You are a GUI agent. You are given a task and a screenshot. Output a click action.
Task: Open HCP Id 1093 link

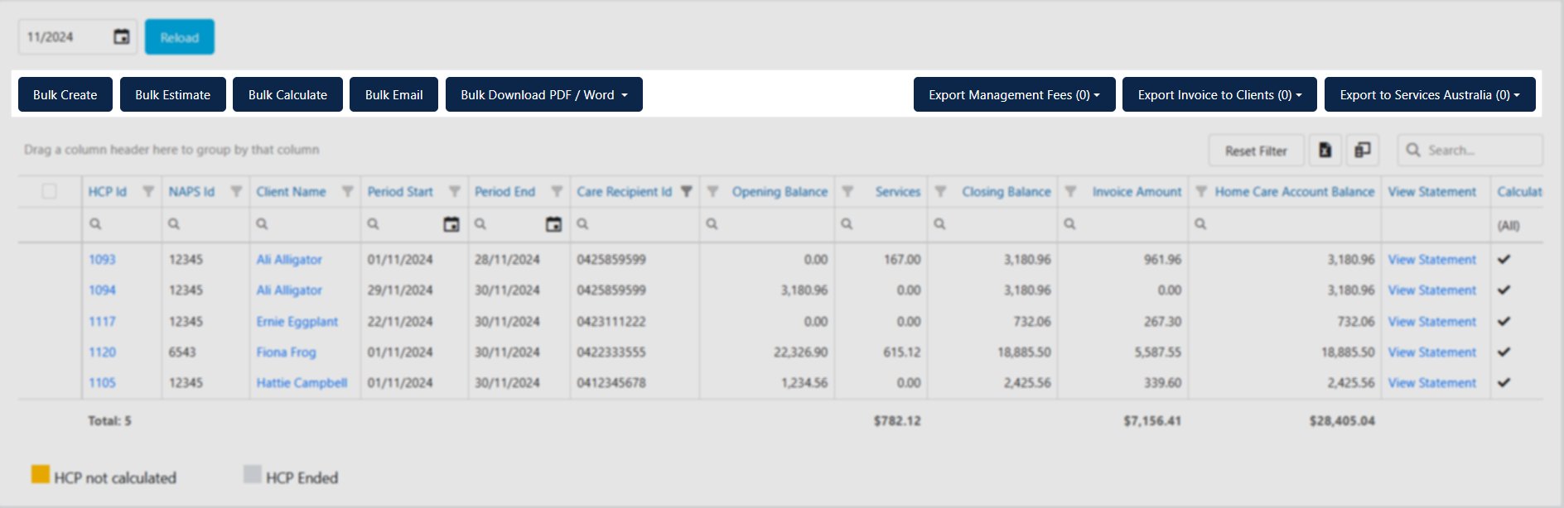point(102,259)
